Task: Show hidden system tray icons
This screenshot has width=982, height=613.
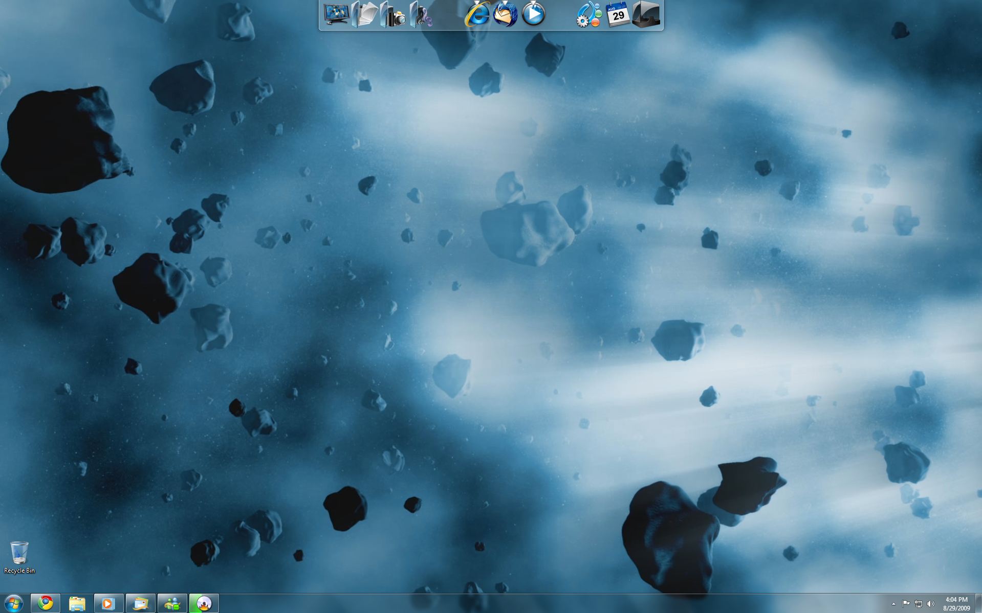Action: coord(893,604)
